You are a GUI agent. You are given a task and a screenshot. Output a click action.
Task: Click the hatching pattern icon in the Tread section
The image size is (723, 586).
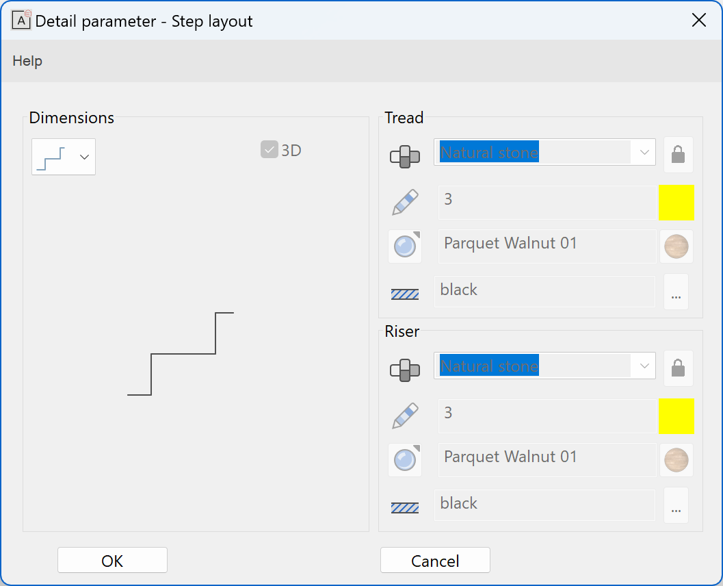click(x=406, y=292)
